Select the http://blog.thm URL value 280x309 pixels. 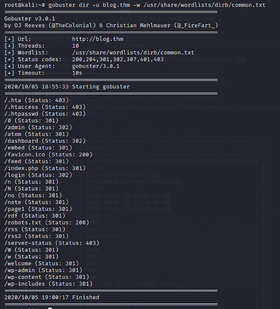click(98, 39)
